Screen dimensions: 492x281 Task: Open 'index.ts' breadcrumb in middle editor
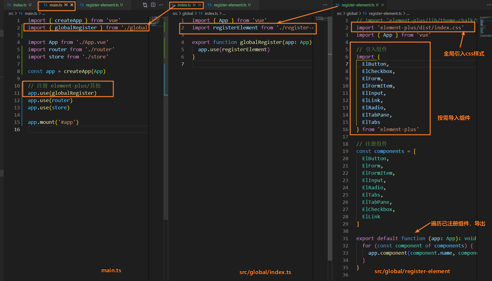pyautogui.click(x=211, y=13)
